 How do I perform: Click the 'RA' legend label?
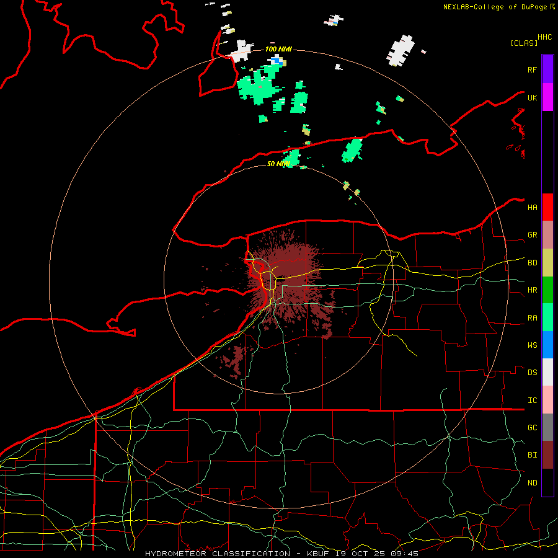click(532, 318)
